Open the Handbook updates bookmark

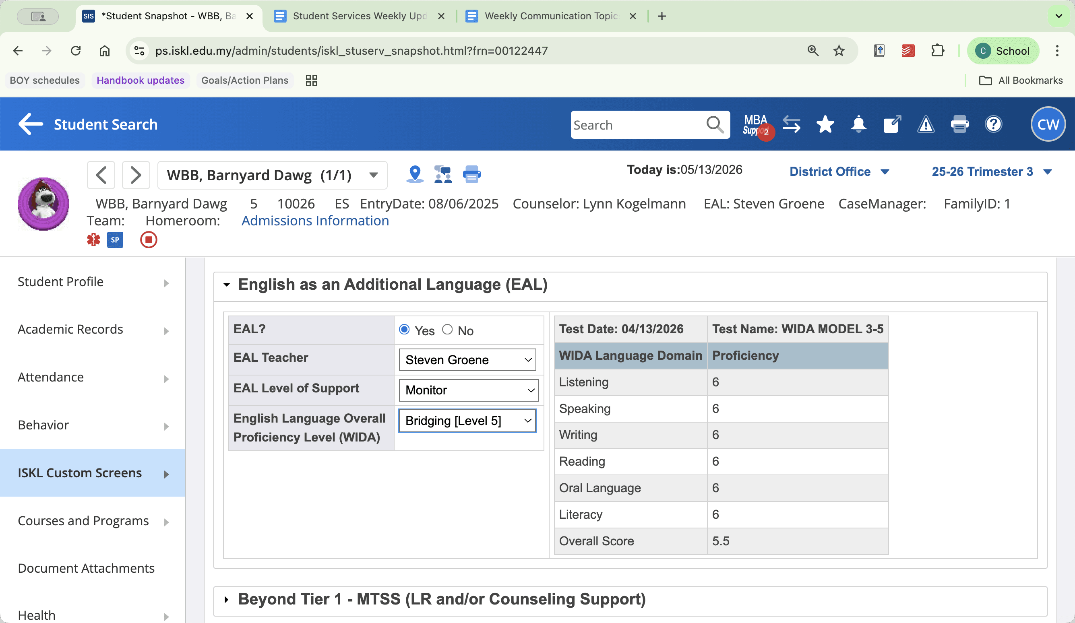(141, 80)
